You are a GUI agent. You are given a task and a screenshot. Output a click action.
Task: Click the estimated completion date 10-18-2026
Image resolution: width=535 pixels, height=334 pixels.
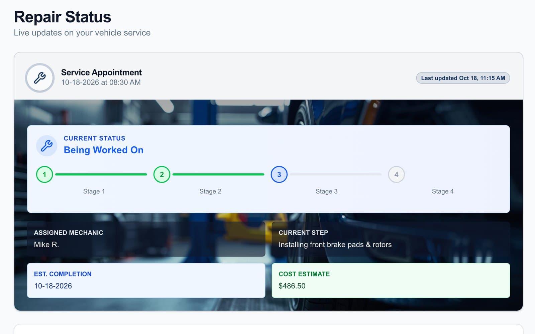[x=53, y=286]
